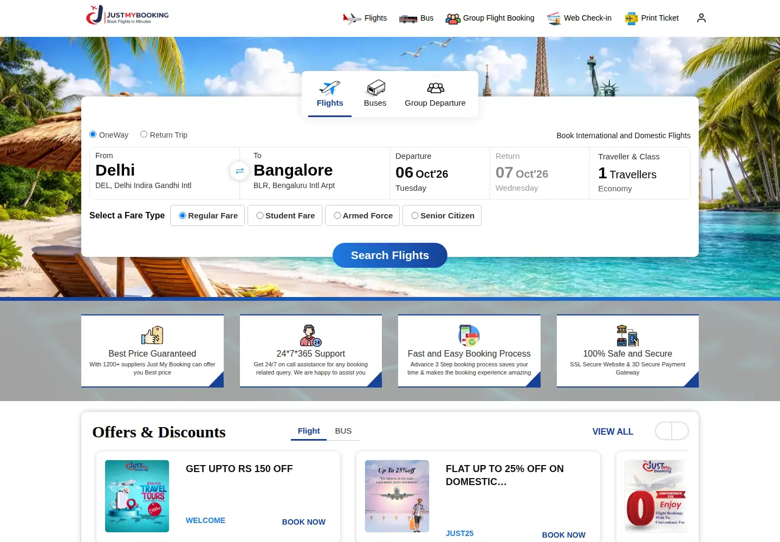Click the 24*7*365 Support agent icon
This screenshot has height=542, width=780.
[x=311, y=335]
